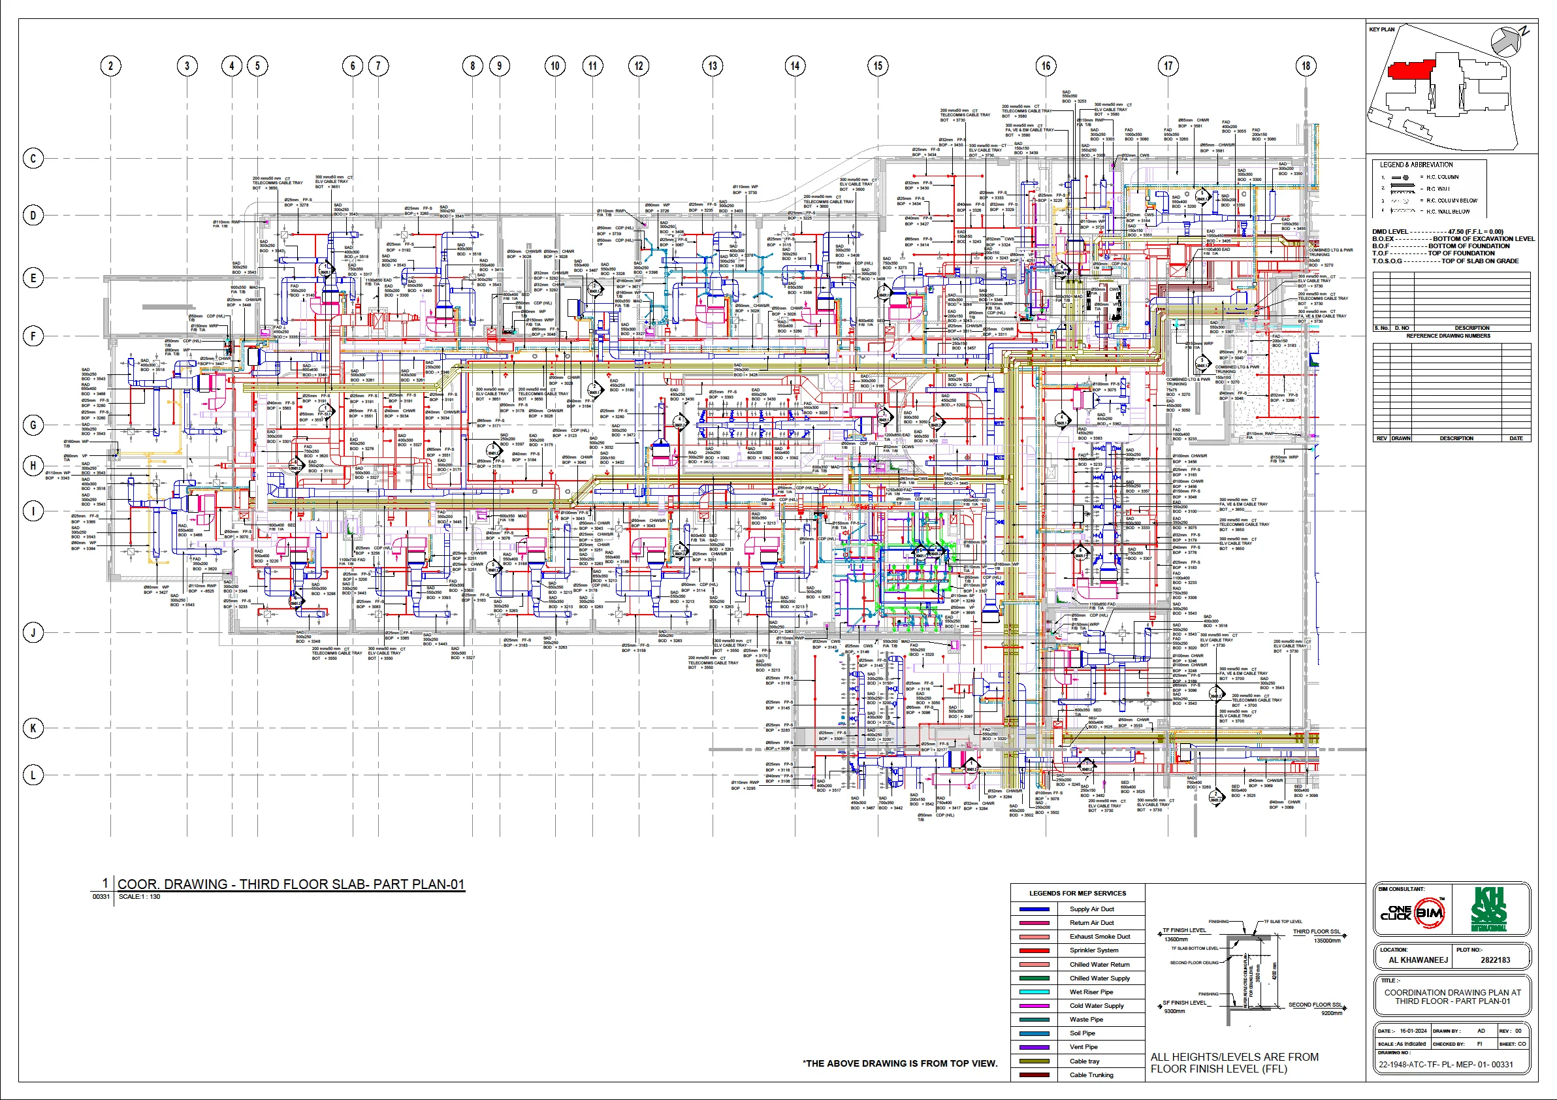The width and height of the screenshot is (1557, 1100).
Task: Click the Chilled Water Supply green swatch
Action: 1034,979
